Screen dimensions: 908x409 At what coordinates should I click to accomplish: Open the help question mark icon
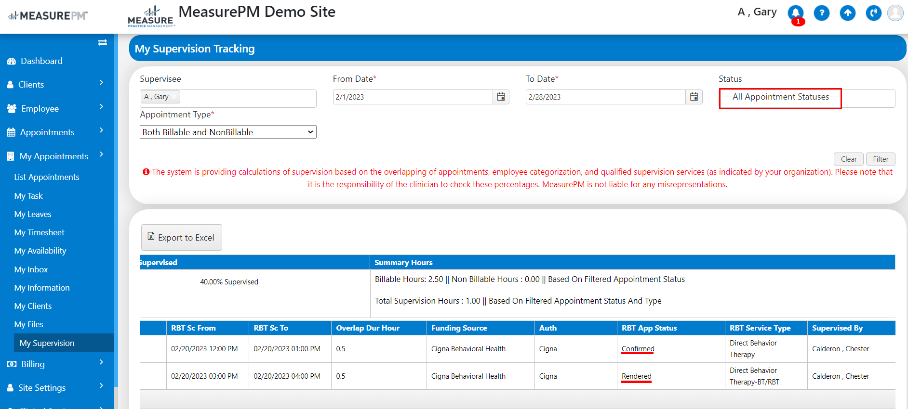[822, 13]
